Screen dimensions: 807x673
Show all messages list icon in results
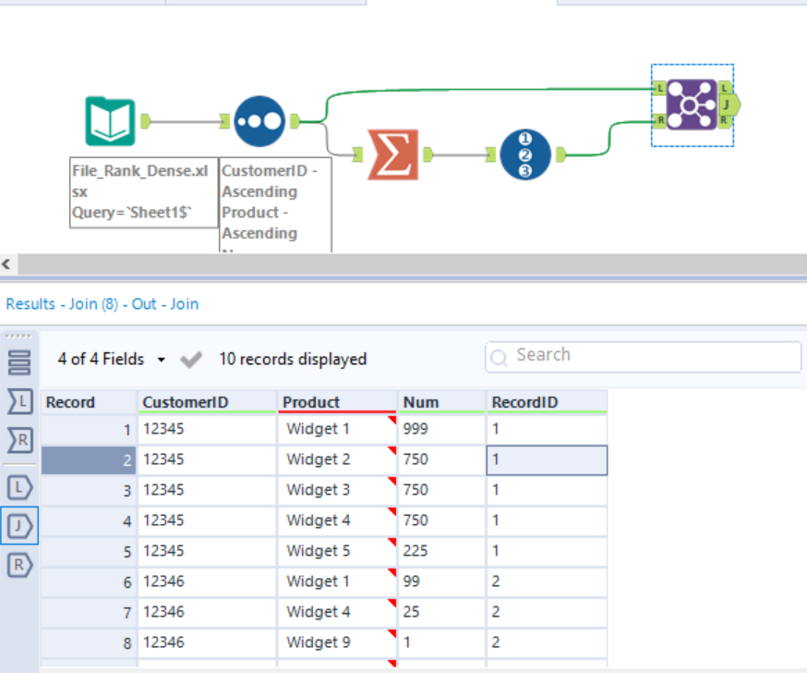(19, 362)
